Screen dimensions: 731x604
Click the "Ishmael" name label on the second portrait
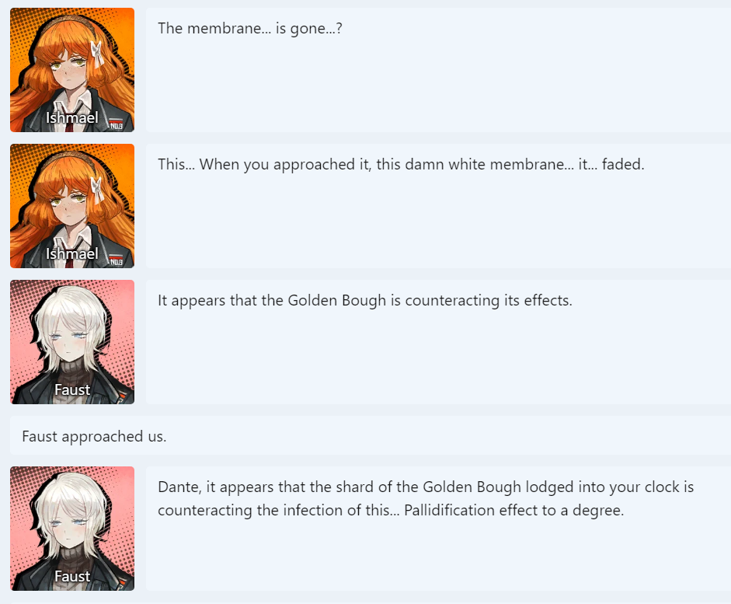[71, 253]
